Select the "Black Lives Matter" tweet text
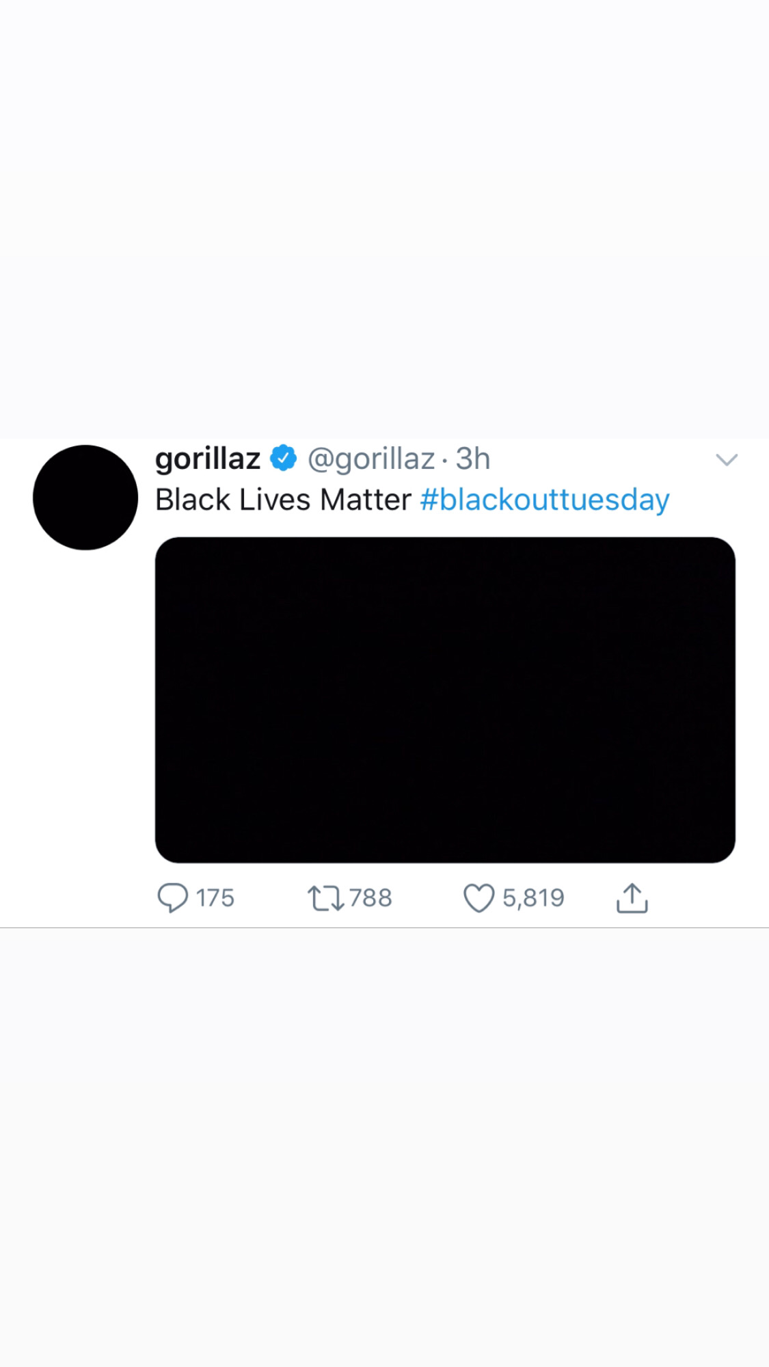769x1367 pixels. click(283, 500)
